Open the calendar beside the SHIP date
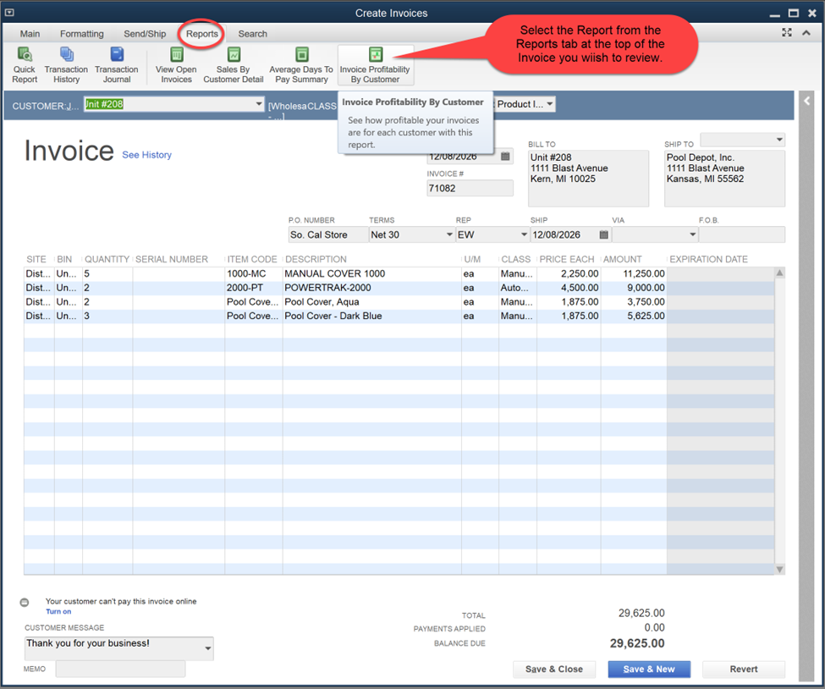Viewport: 825px width, 689px height. [603, 234]
